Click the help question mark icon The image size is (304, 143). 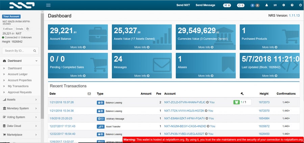pos(292,5)
